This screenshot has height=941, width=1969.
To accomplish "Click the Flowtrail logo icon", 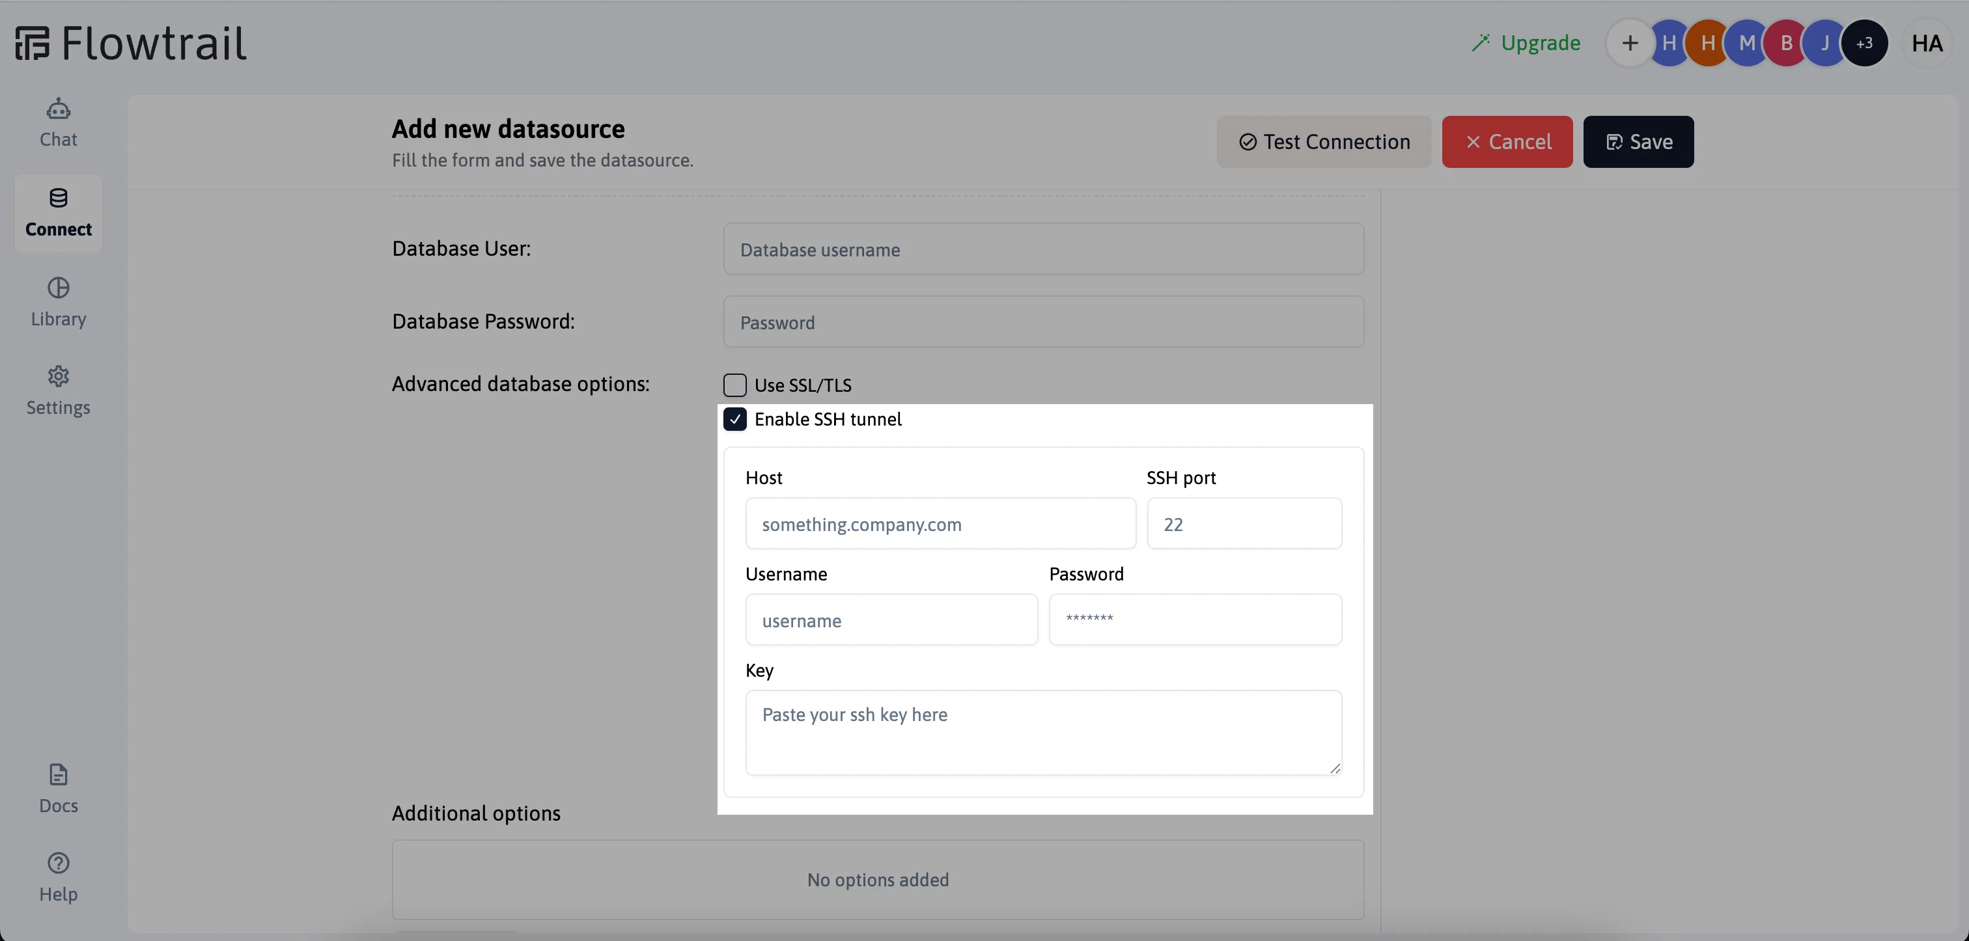I will coord(33,43).
